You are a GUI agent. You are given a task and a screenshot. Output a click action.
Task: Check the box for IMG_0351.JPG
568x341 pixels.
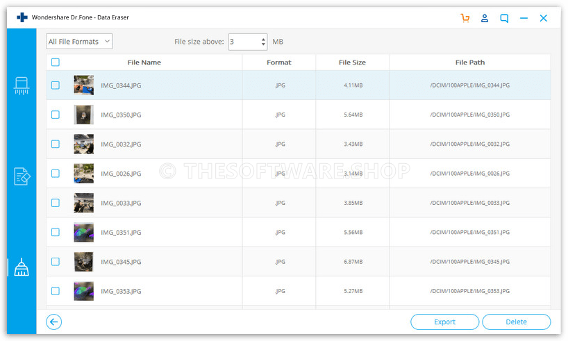[x=56, y=232]
